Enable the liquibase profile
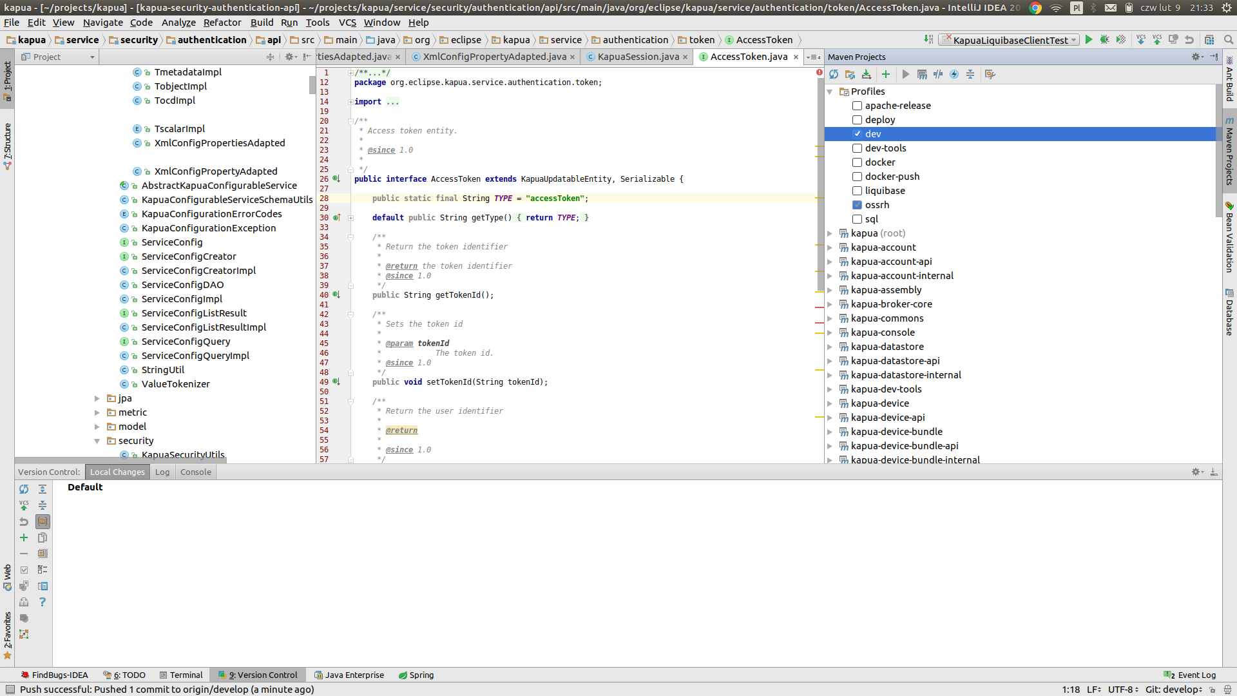 (858, 191)
